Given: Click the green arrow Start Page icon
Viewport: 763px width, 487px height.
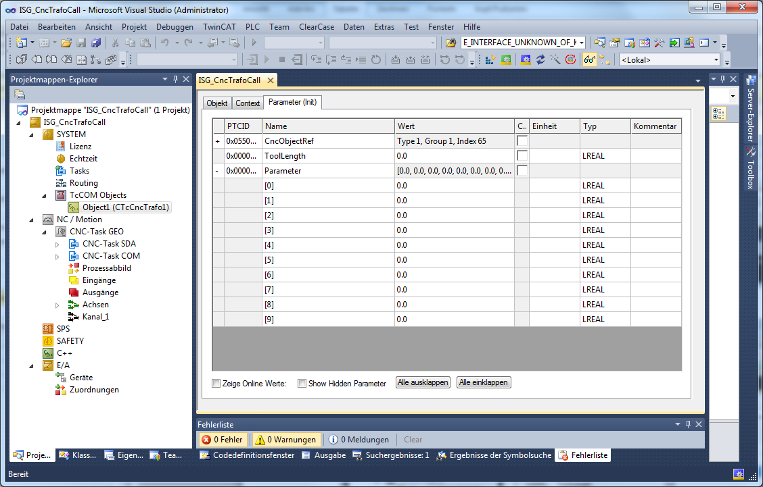Looking at the screenshot, I should (x=674, y=43).
